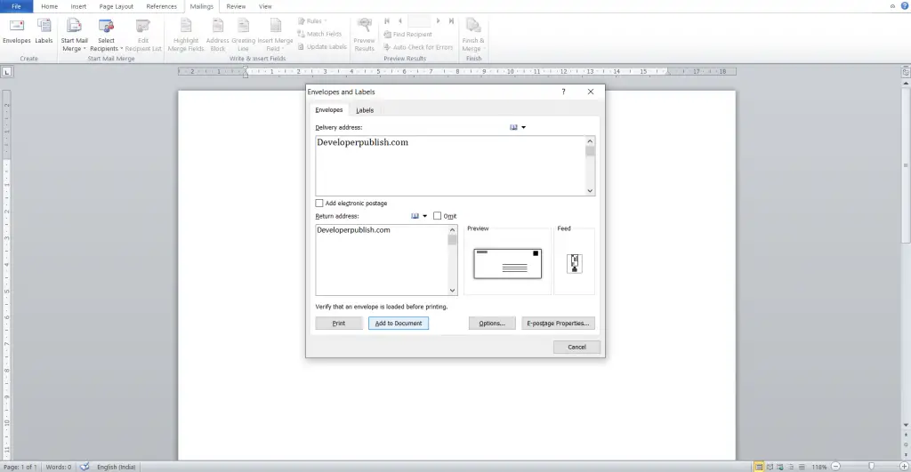911x472 pixels.
Task: Click the Address Block icon
Action: click(218, 35)
